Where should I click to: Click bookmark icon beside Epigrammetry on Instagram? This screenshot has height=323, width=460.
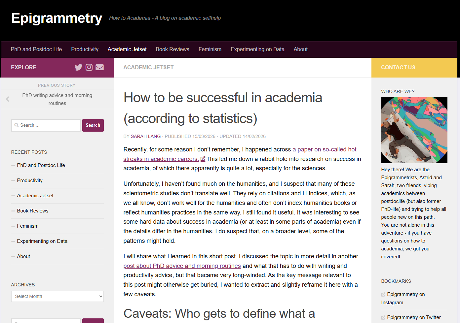point(383,295)
